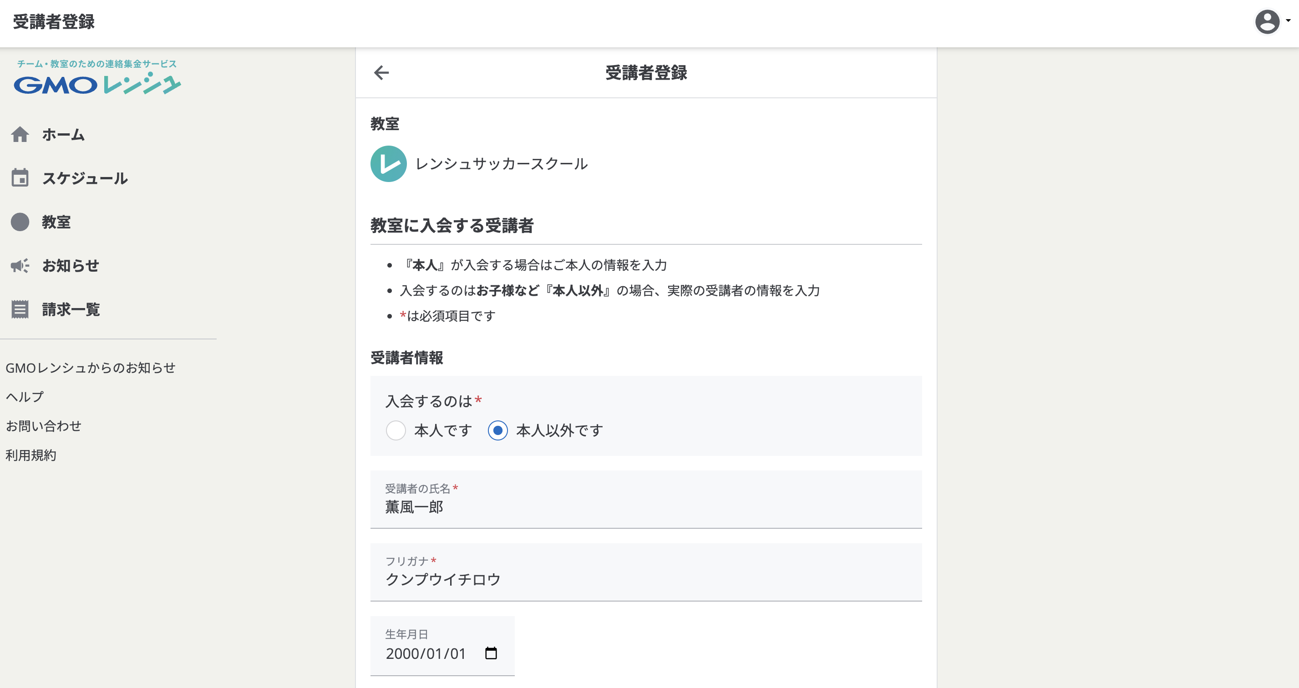Select the 本人以外です radio button
The width and height of the screenshot is (1299, 688).
point(498,430)
